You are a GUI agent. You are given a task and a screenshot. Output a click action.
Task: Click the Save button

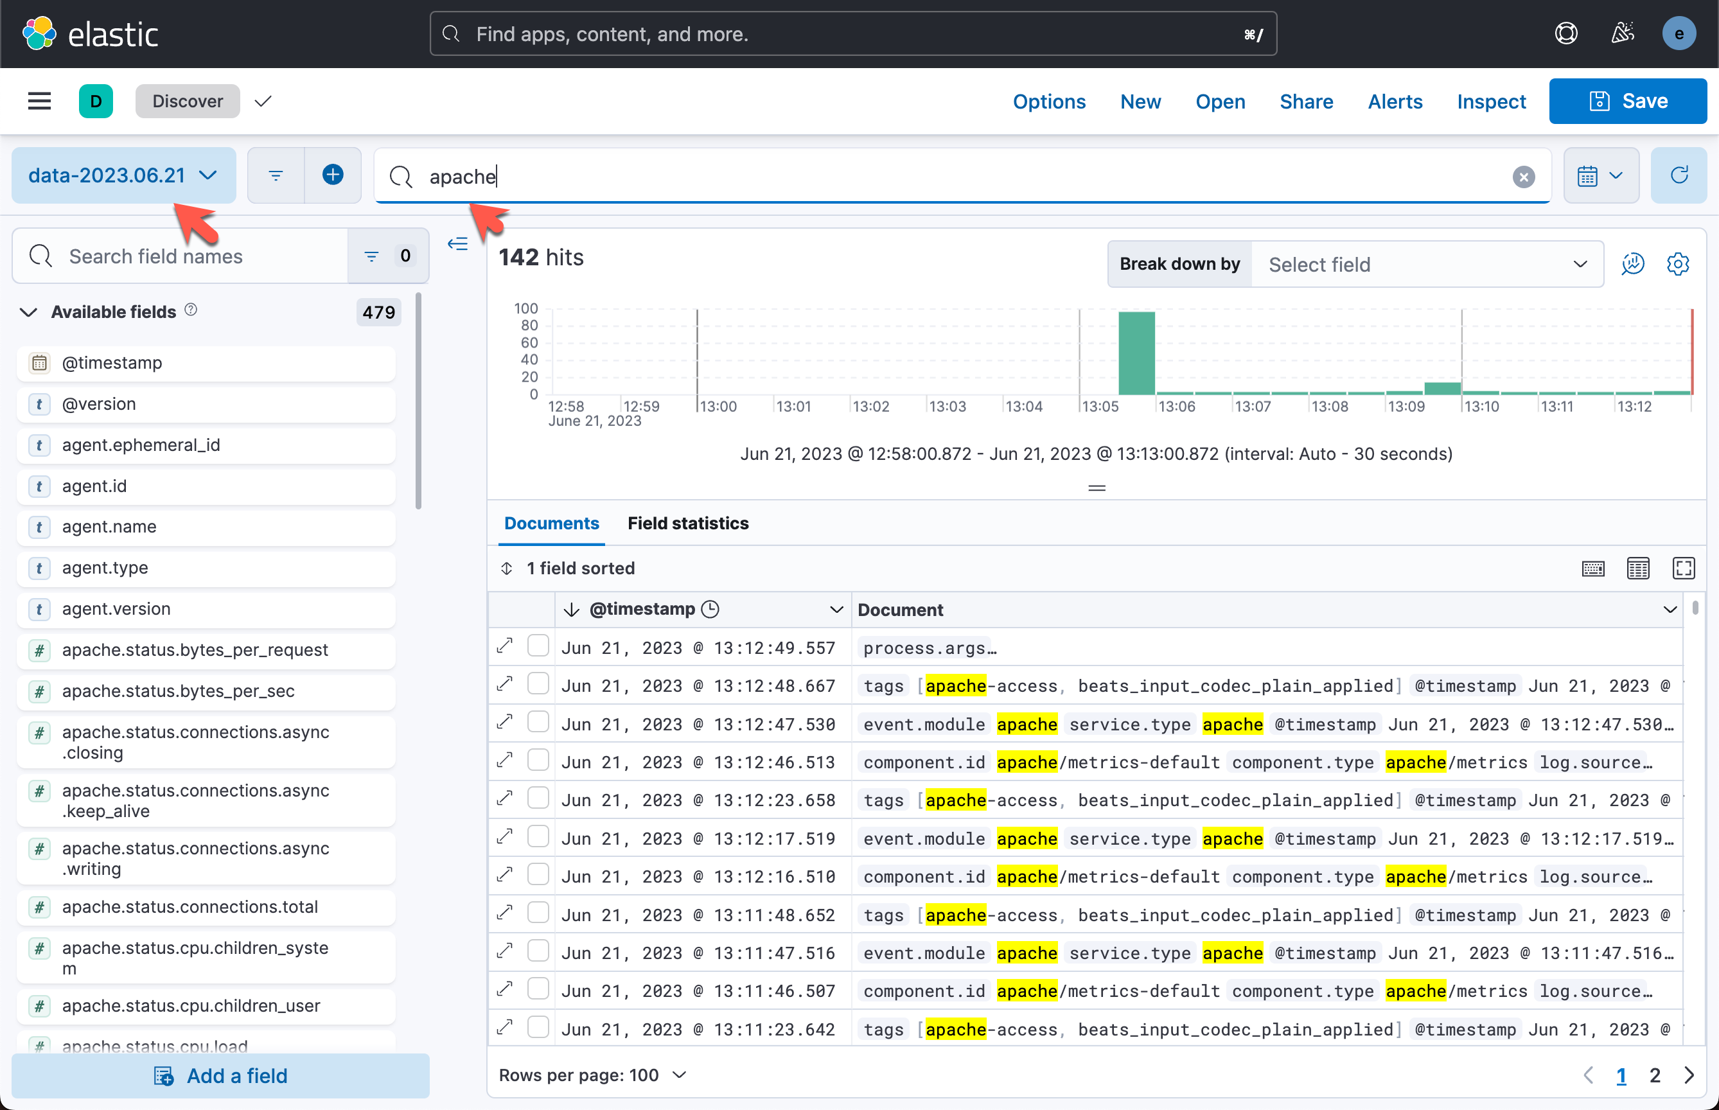pos(1628,101)
